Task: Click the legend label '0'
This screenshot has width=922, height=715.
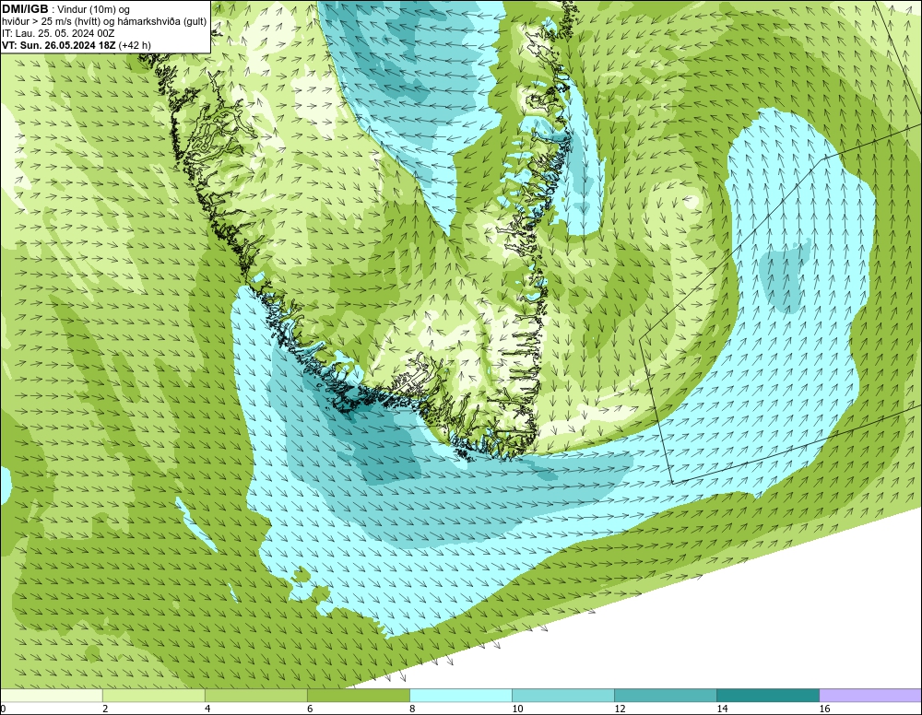Action: (3, 709)
